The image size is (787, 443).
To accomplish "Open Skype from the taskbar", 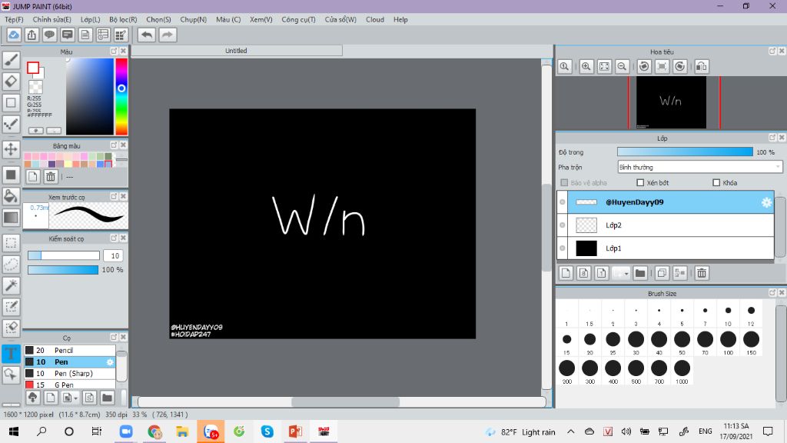I will pos(267,431).
